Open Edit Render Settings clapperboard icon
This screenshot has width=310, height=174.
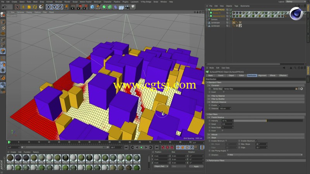point(84,7)
